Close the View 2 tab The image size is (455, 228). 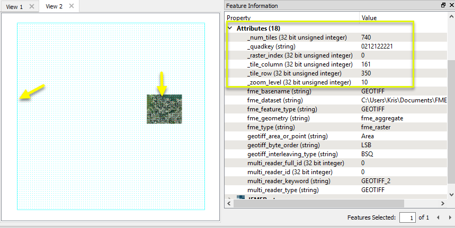pos(72,6)
